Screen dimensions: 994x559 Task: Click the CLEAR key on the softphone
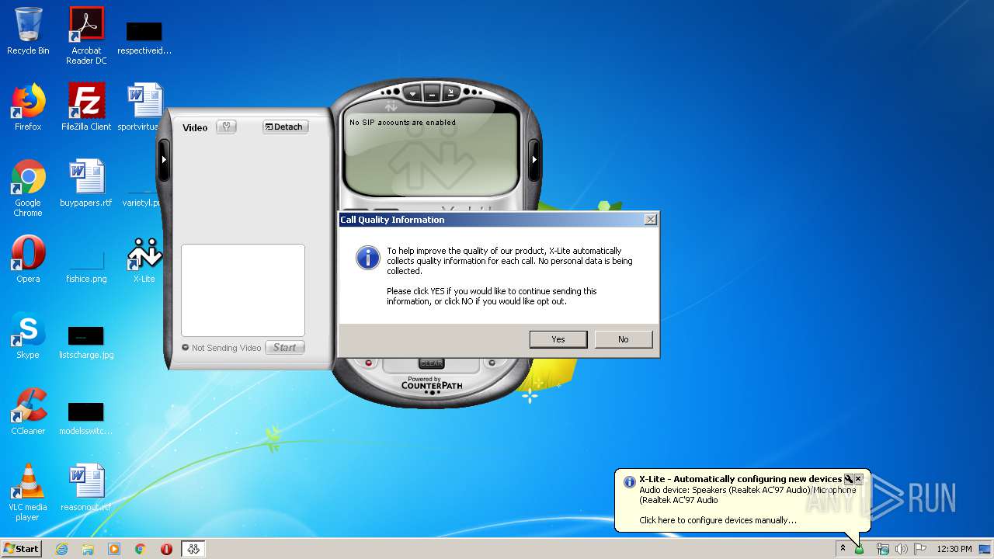coord(432,363)
